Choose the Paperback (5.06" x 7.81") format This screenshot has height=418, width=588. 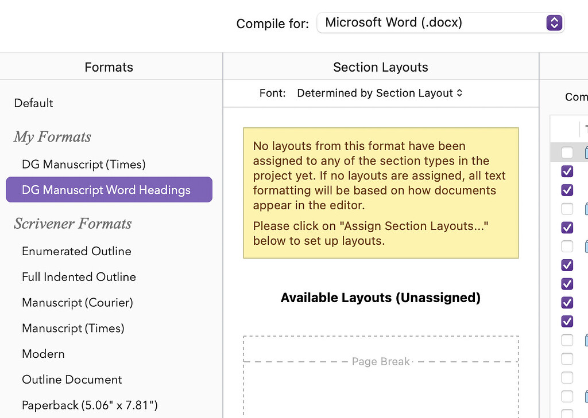(90, 405)
